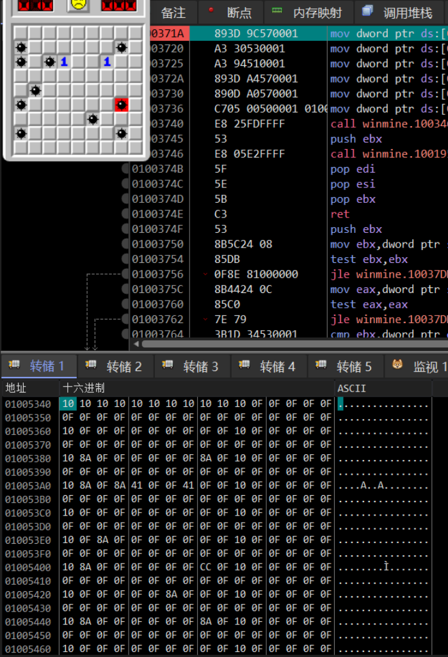Click the dump icon on the 转储 4 tab
Screen dimensions: 448x657
pos(244,365)
